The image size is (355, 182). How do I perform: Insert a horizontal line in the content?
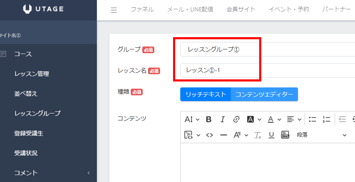pos(223,135)
